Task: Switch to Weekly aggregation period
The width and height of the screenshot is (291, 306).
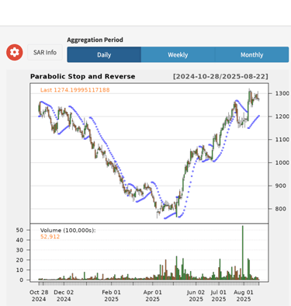Action: pyautogui.click(x=178, y=54)
